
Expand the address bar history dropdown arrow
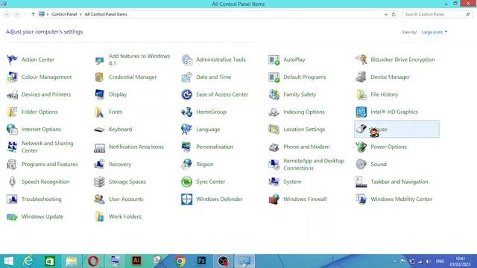click(x=386, y=14)
